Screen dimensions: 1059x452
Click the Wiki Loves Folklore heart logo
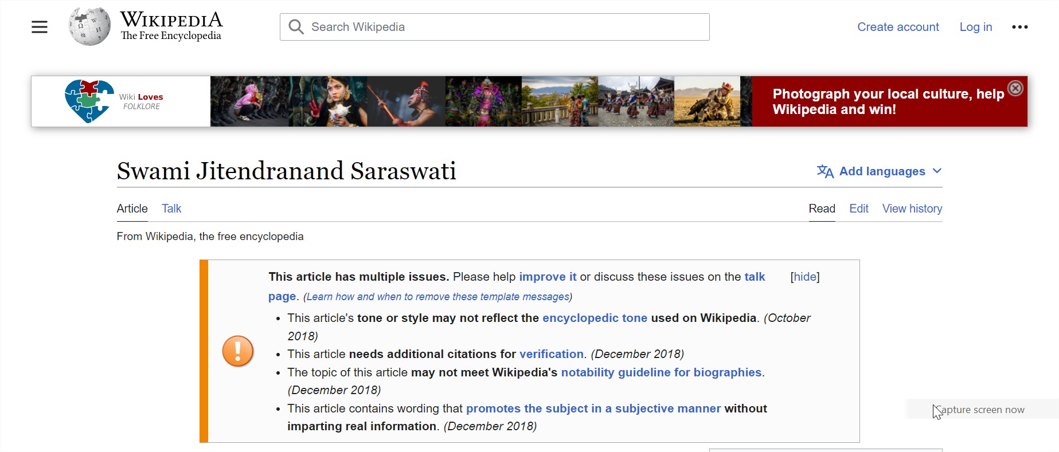[x=89, y=101]
